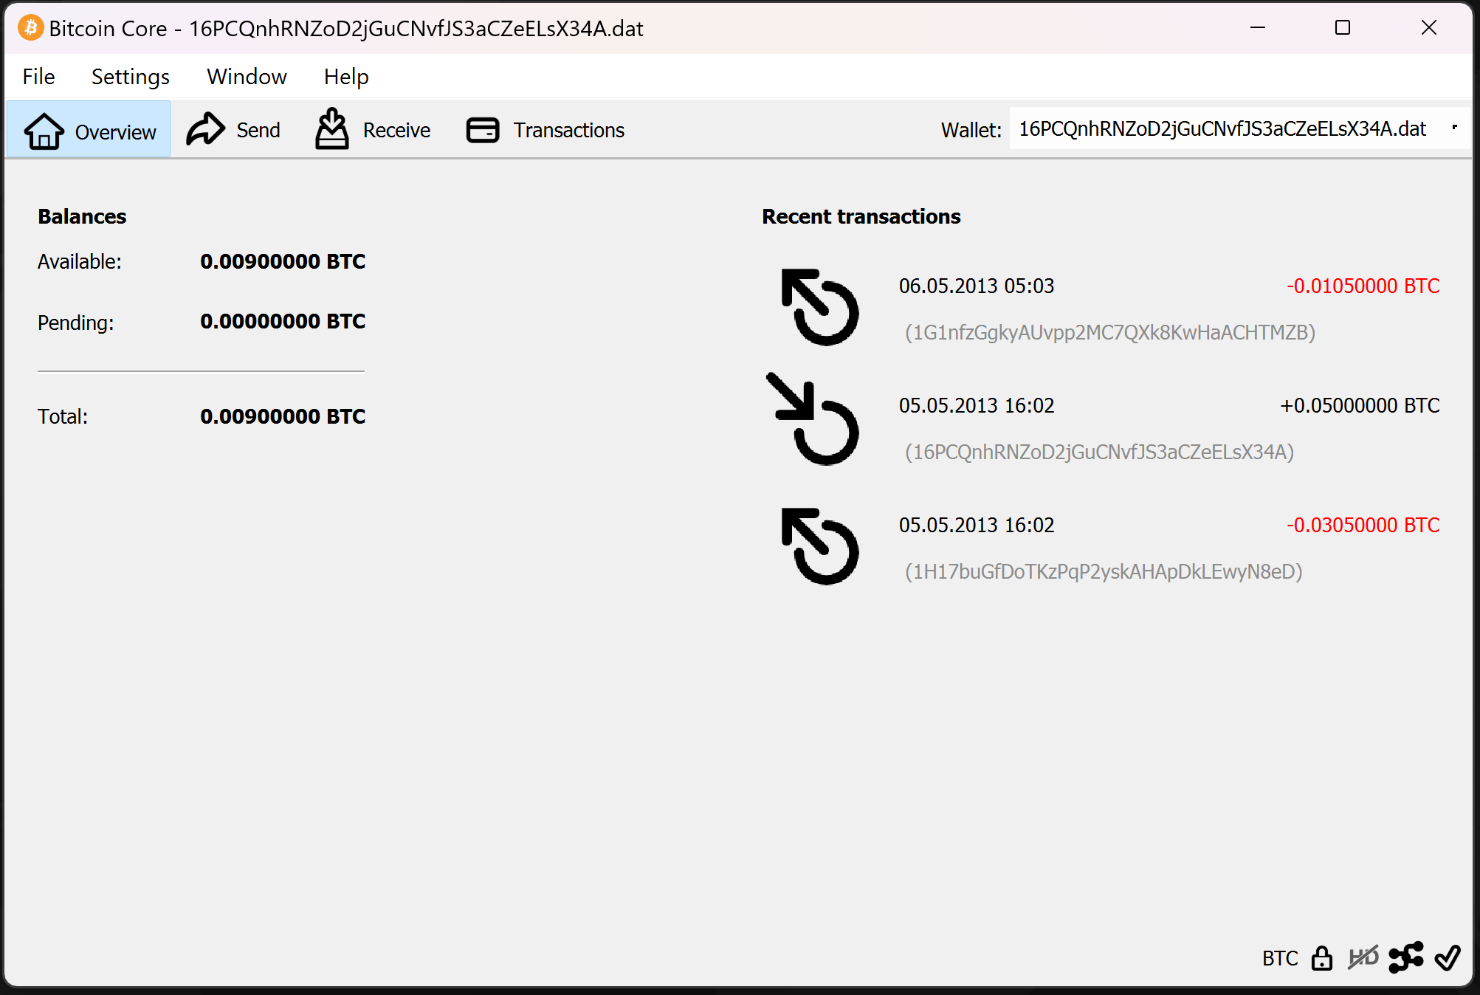Click received icon for +0.05000000 BTC transaction
Screen dimensions: 1480x995
[813, 419]
